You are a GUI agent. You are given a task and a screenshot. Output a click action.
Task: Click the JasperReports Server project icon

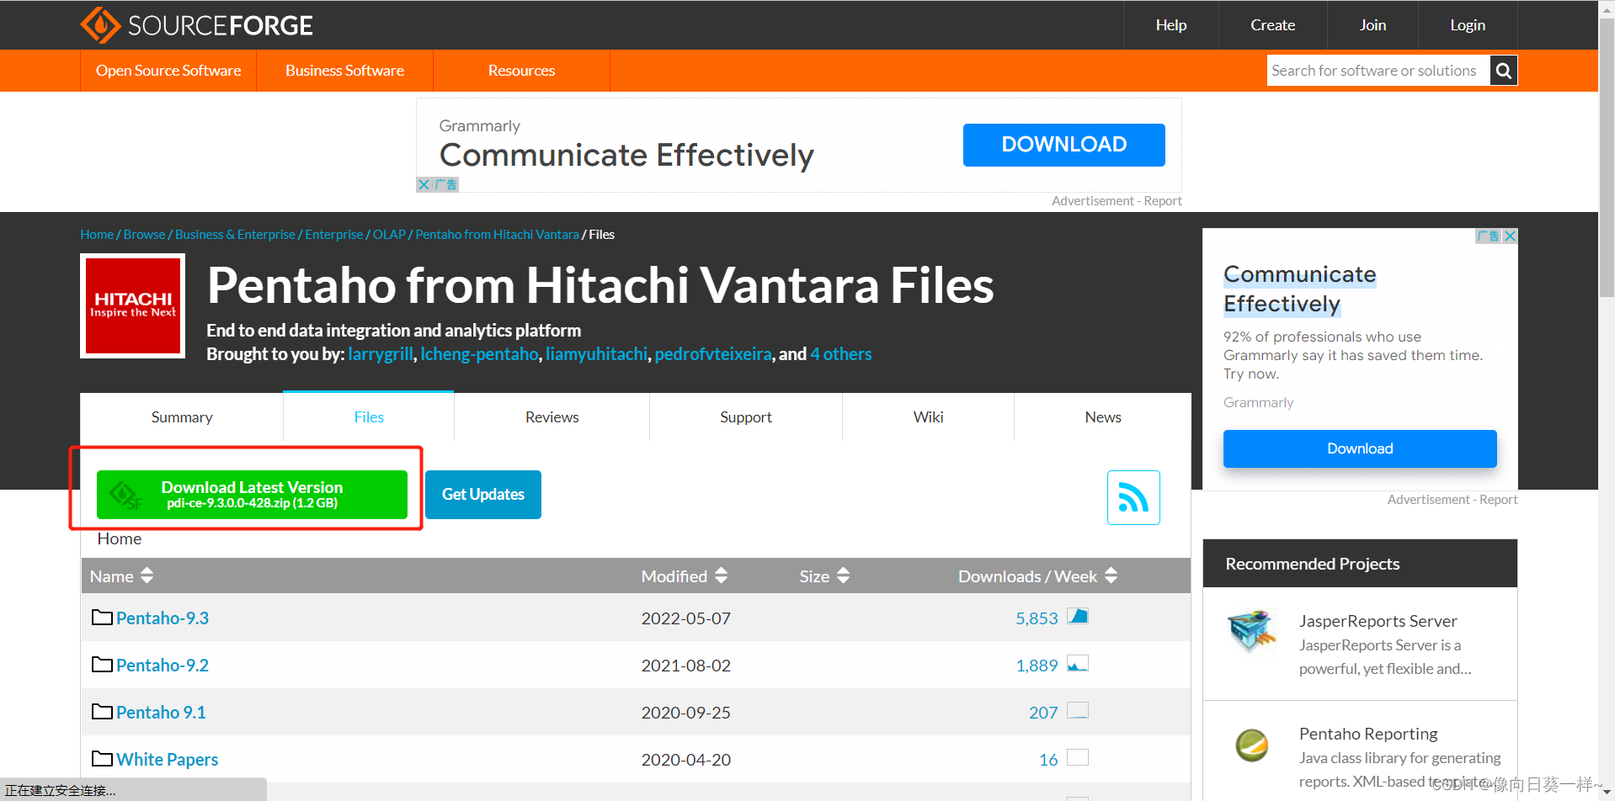pyautogui.click(x=1252, y=630)
